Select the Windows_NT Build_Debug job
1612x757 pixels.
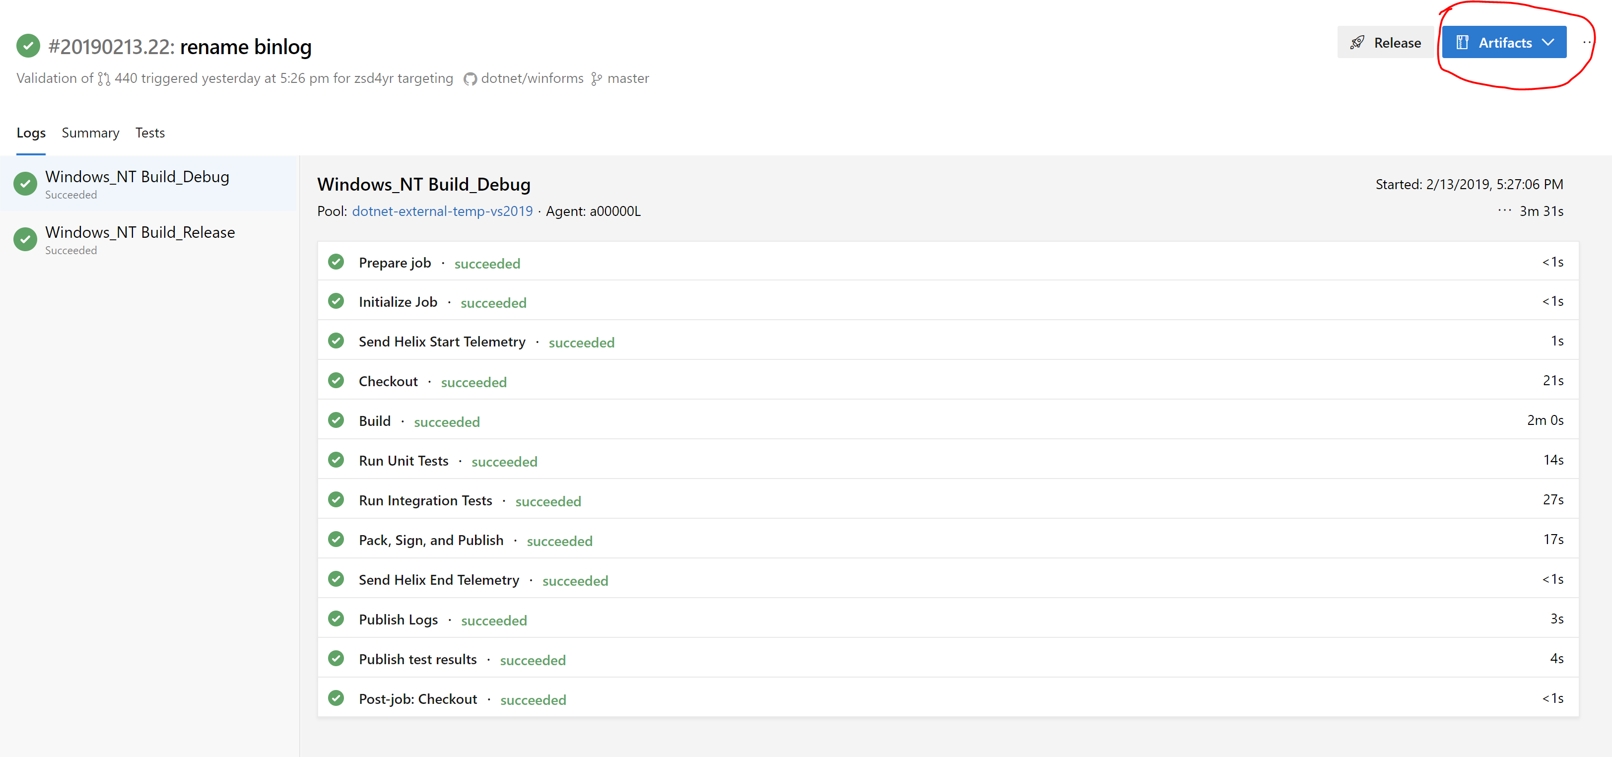pos(137,177)
